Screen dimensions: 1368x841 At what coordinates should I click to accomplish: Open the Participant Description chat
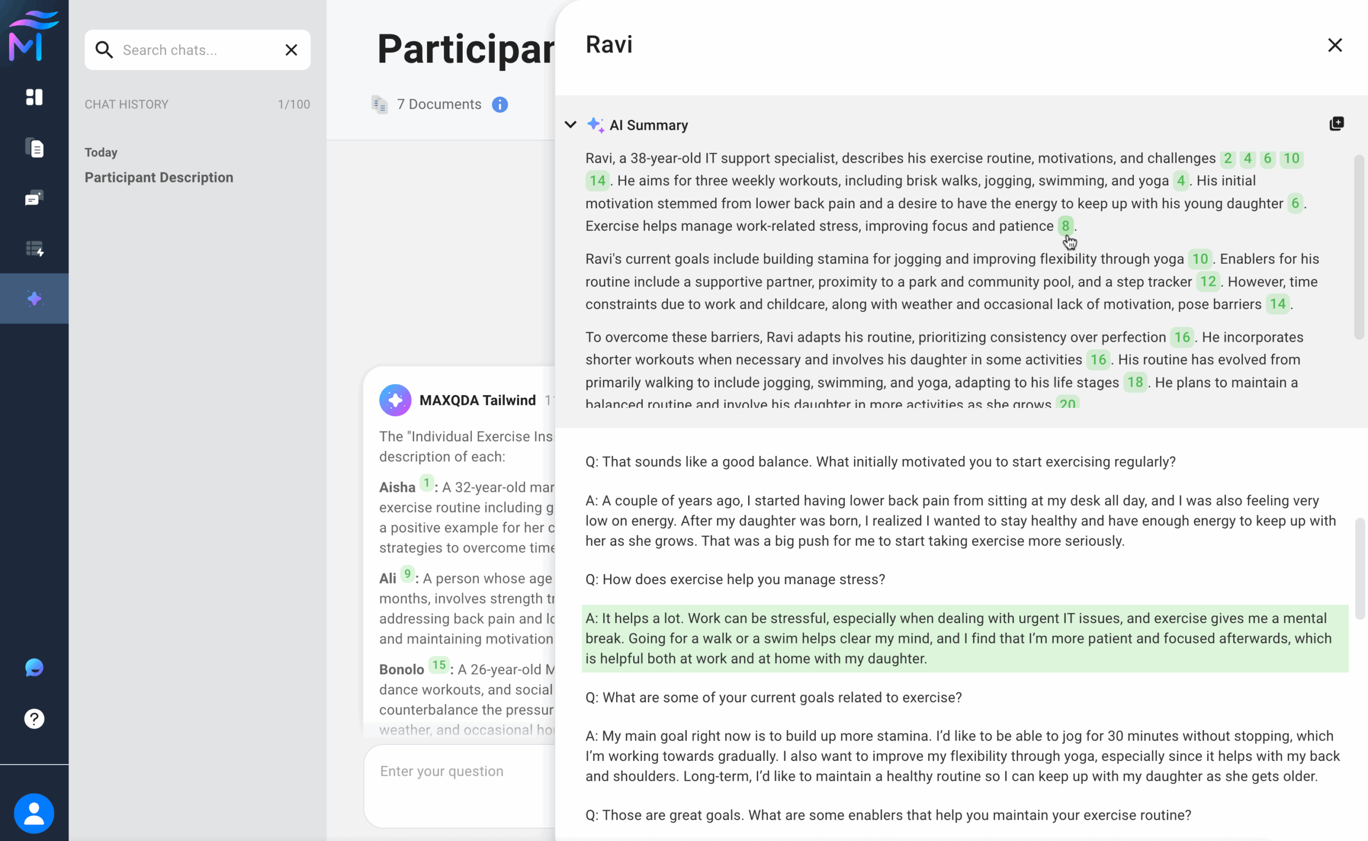coord(159,177)
